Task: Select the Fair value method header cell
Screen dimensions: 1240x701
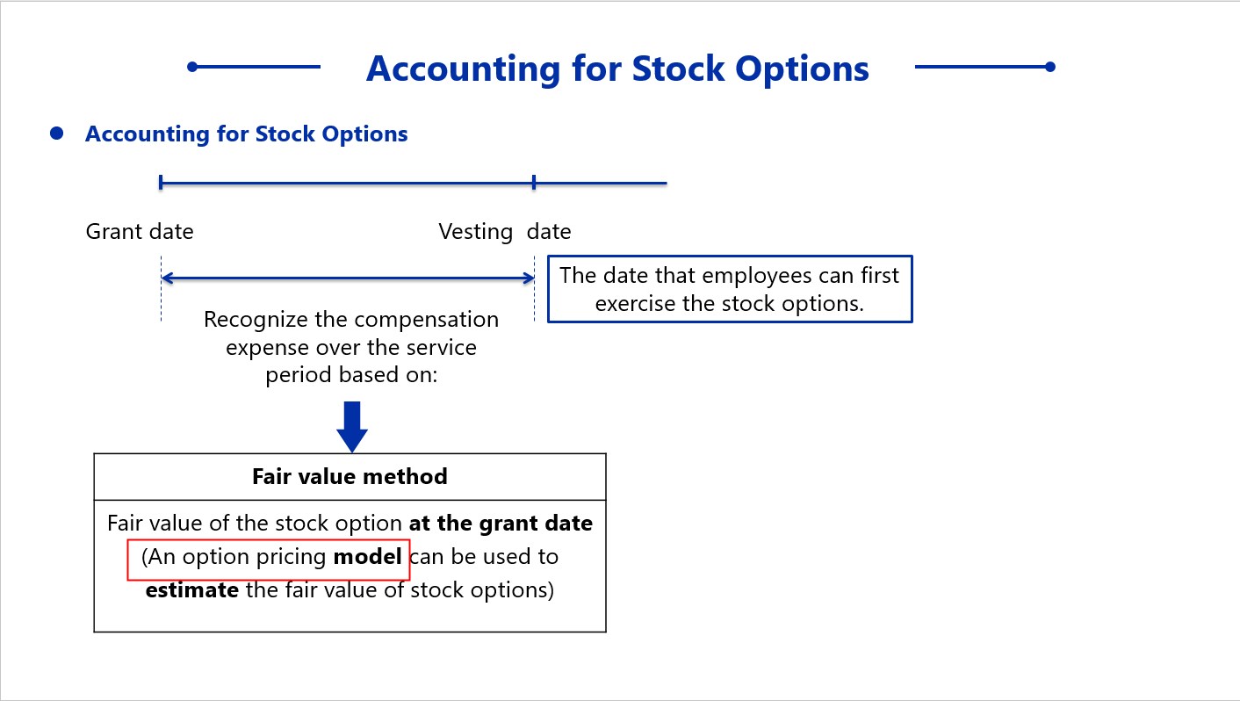Action: pyautogui.click(x=350, y=477)
